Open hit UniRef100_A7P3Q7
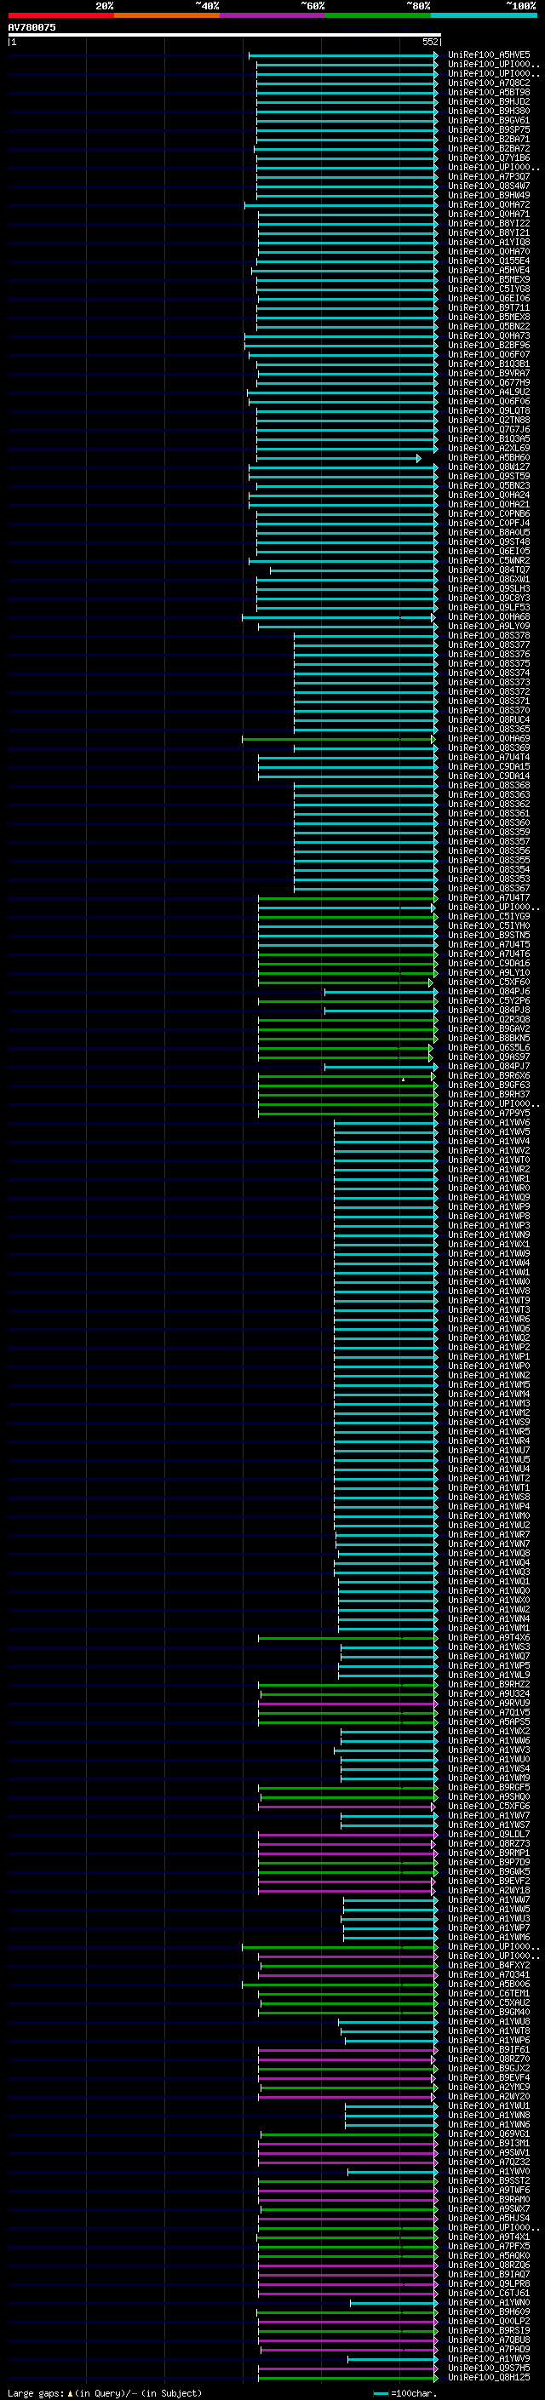Viewport: 545px width, 2400px height. (x=489, y=177)
